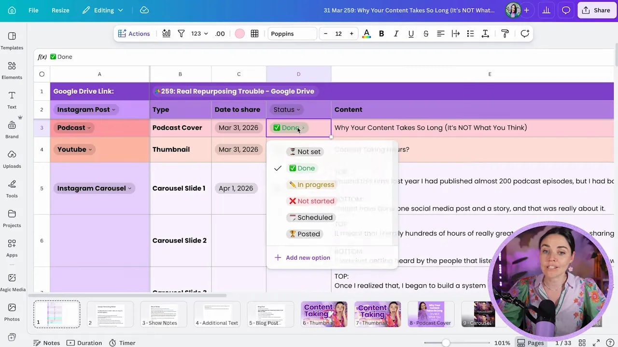The width and height of the screenshot is (618, 347).
Task: Open the Editing mode dropdown
Action: point(103,10)
